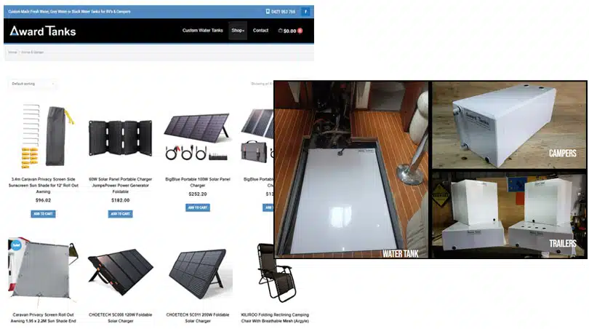Add BigBlue 100W Solar Panel to cart
Viewport: 589px width, 329px height.
click(x=197, y=207)
